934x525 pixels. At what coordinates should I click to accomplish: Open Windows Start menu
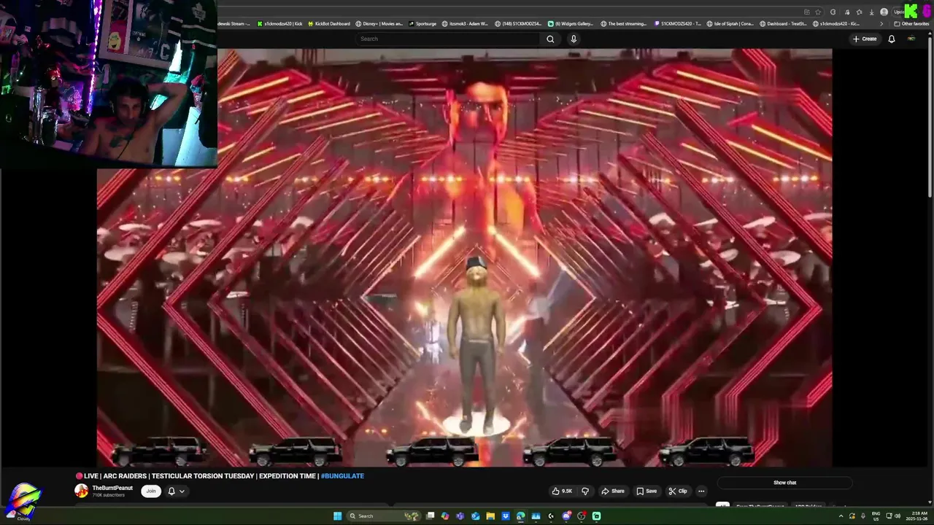337,516
